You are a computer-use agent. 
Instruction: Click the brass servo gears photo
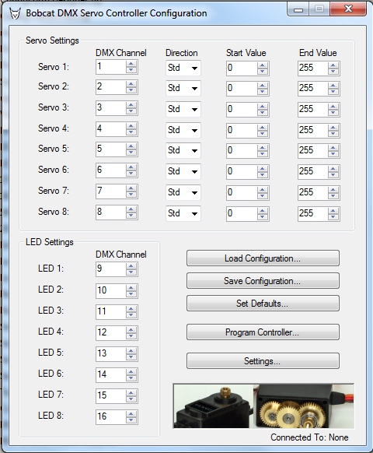[x=304, y=406]
